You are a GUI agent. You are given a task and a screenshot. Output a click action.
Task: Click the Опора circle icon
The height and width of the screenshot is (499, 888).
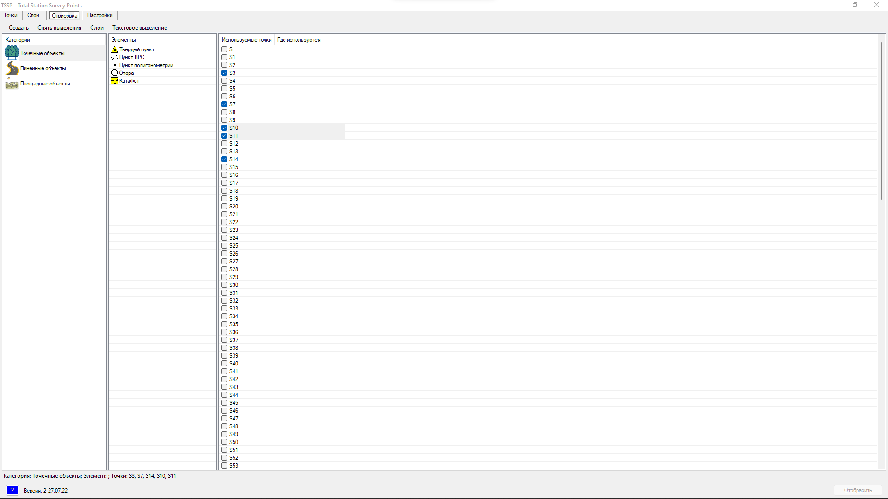coord(115,73)
